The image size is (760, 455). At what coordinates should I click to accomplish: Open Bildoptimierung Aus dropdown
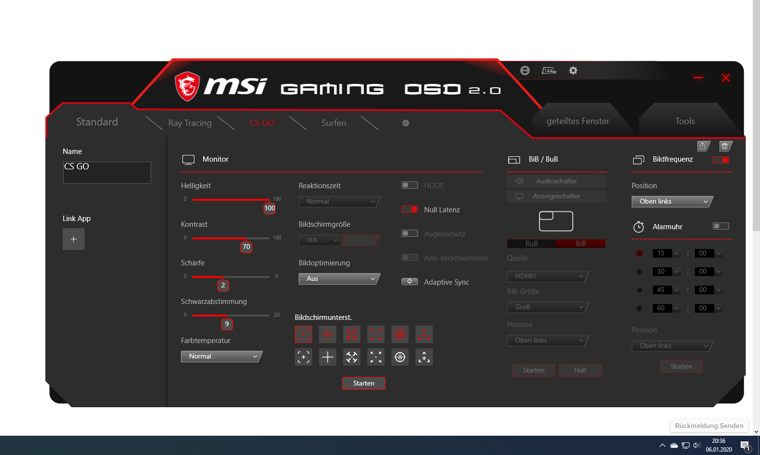[339, 279]
